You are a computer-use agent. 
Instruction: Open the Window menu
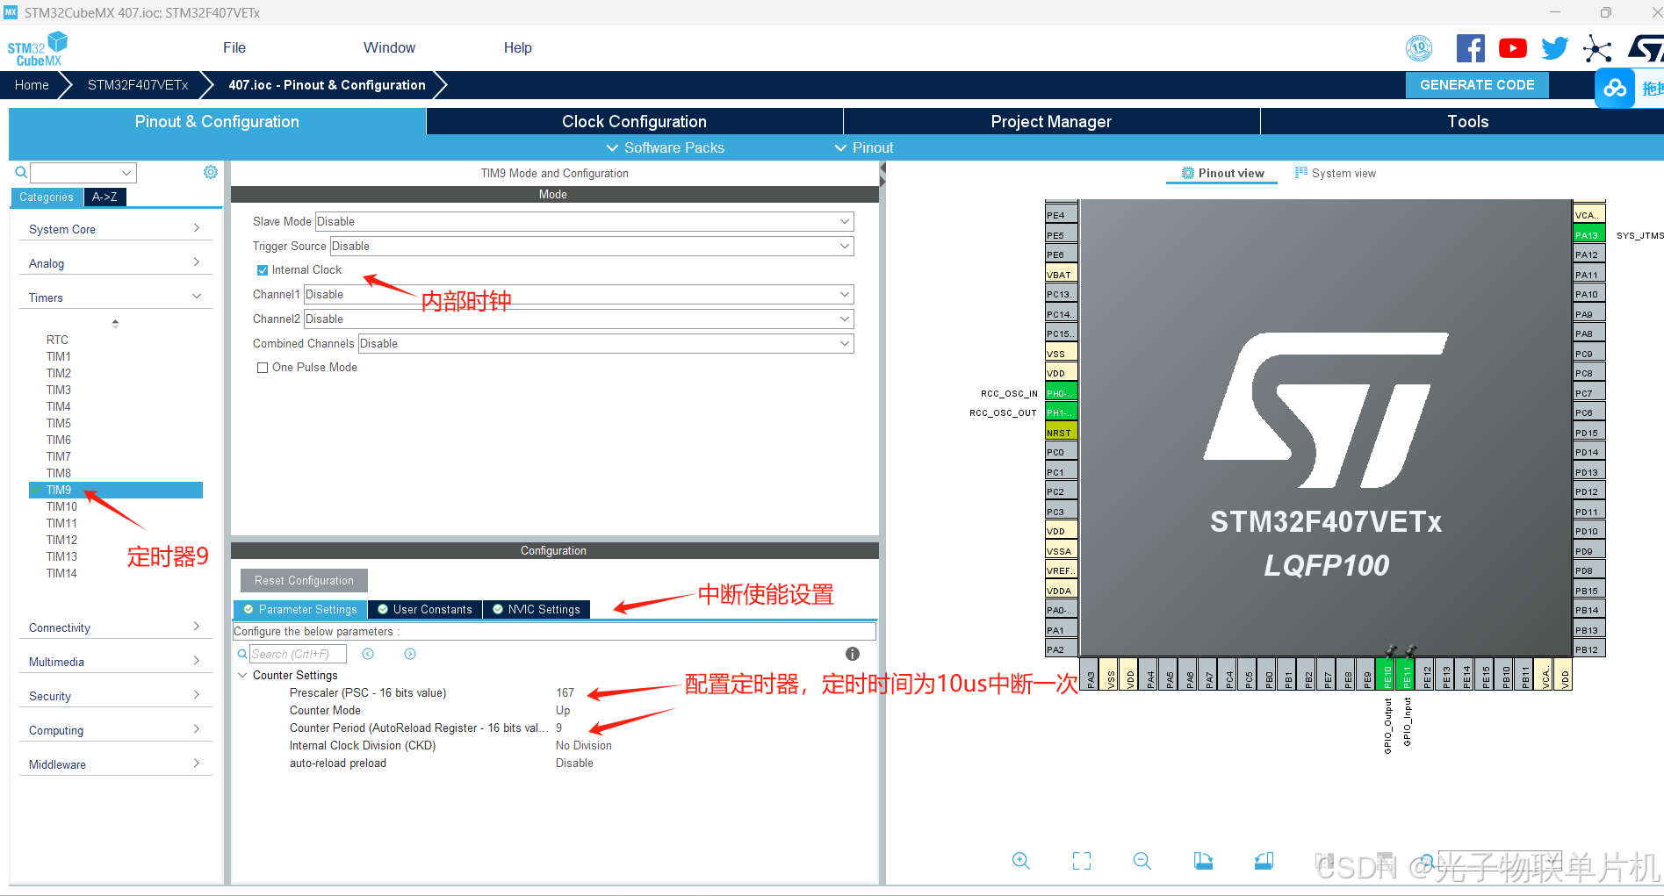[x=389, y=48]
